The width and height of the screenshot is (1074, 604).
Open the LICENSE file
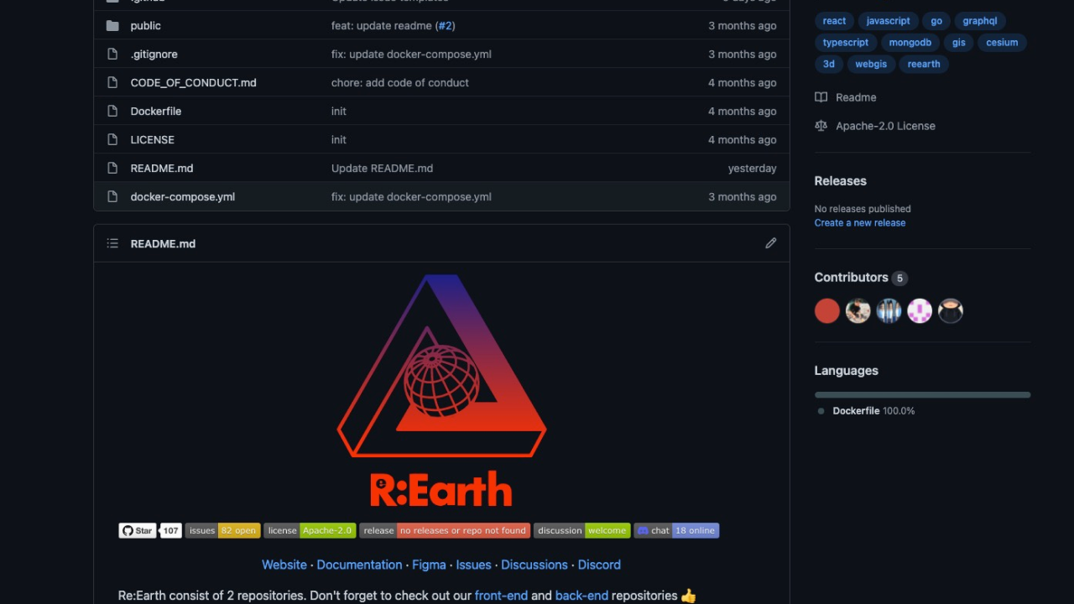pos(153,140)
